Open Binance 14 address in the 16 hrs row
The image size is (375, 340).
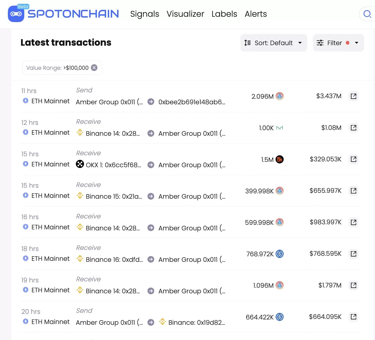pos(113,228)
